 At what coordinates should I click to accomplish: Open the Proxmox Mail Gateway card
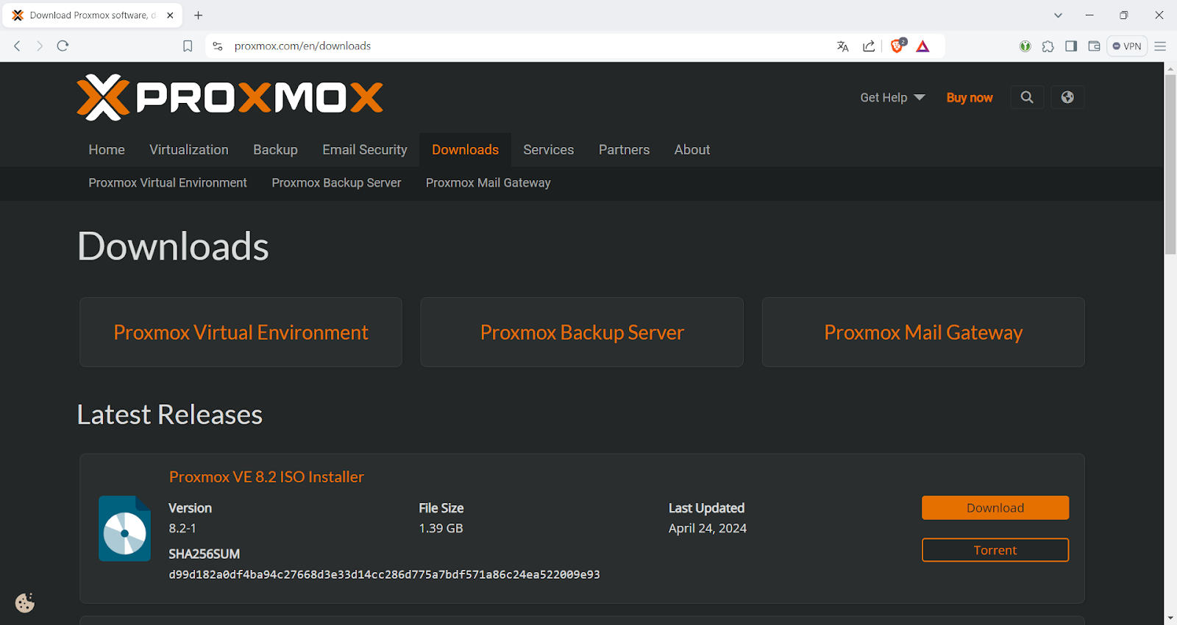click(923, 332)
